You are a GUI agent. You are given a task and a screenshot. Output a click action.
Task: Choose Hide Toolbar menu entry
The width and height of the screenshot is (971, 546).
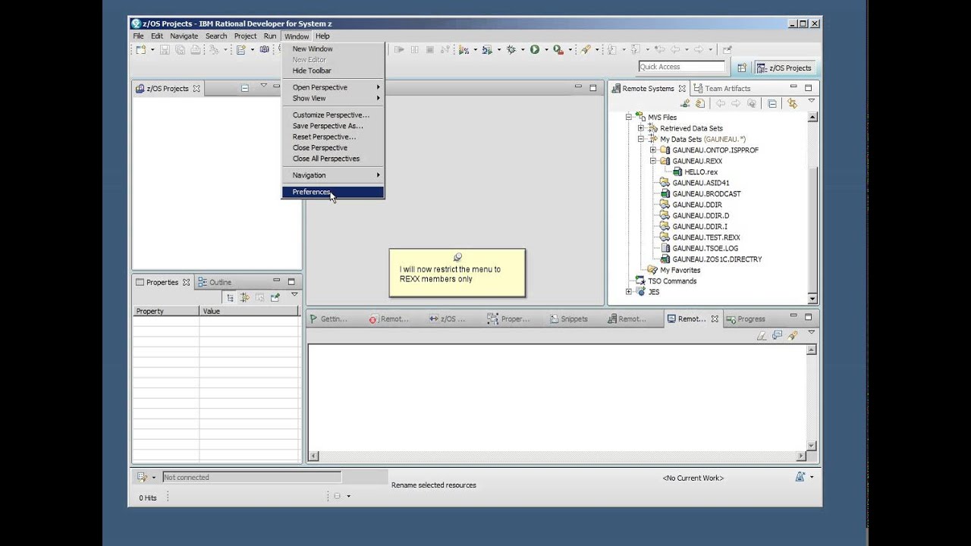pos(333,71)
